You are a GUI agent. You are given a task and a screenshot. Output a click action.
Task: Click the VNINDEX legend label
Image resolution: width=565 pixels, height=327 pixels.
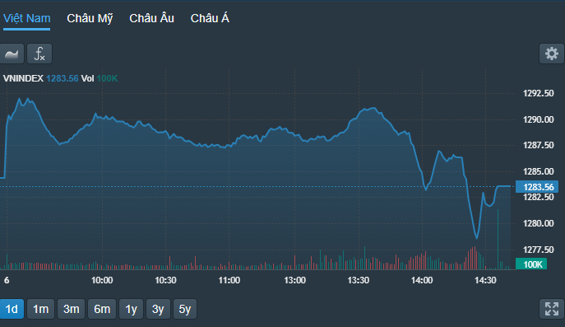point(23,78)
